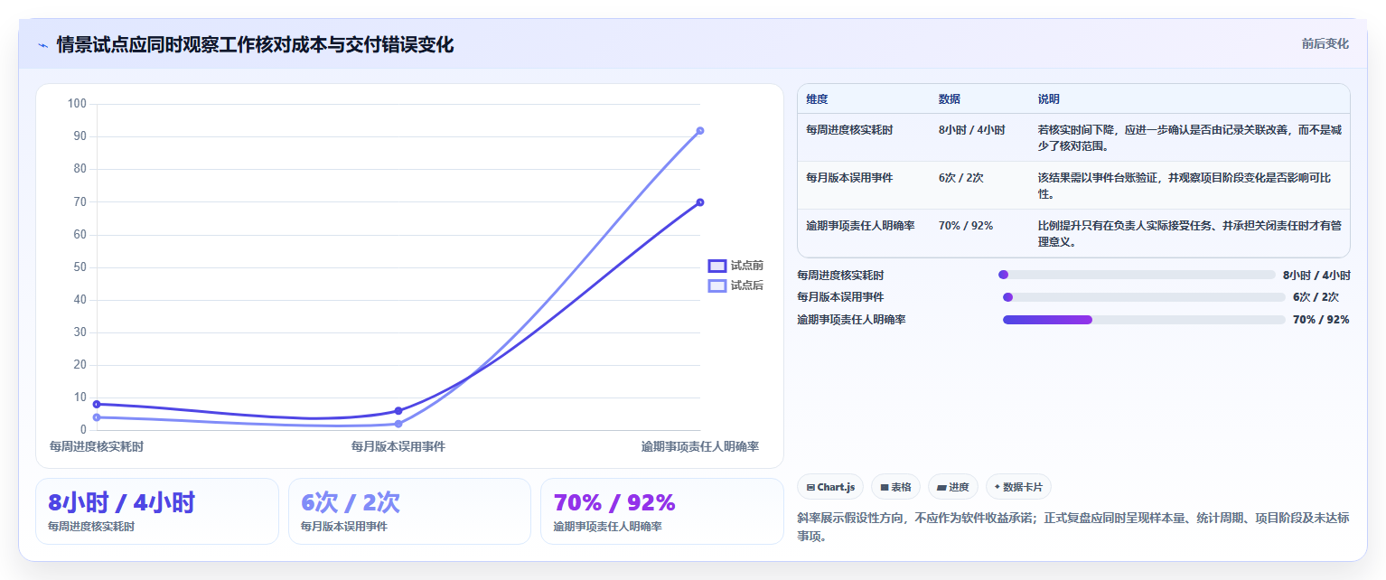Screen dimensions: 1386x580
Task: Click the 说明 column header
Action: 1049,99
